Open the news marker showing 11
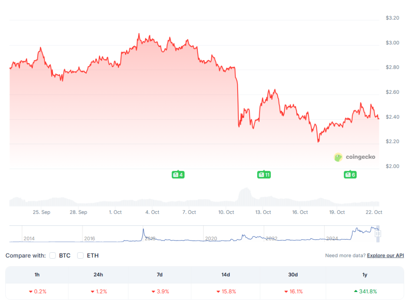This screenshot has height=305, width=409. tap(264, 175)
